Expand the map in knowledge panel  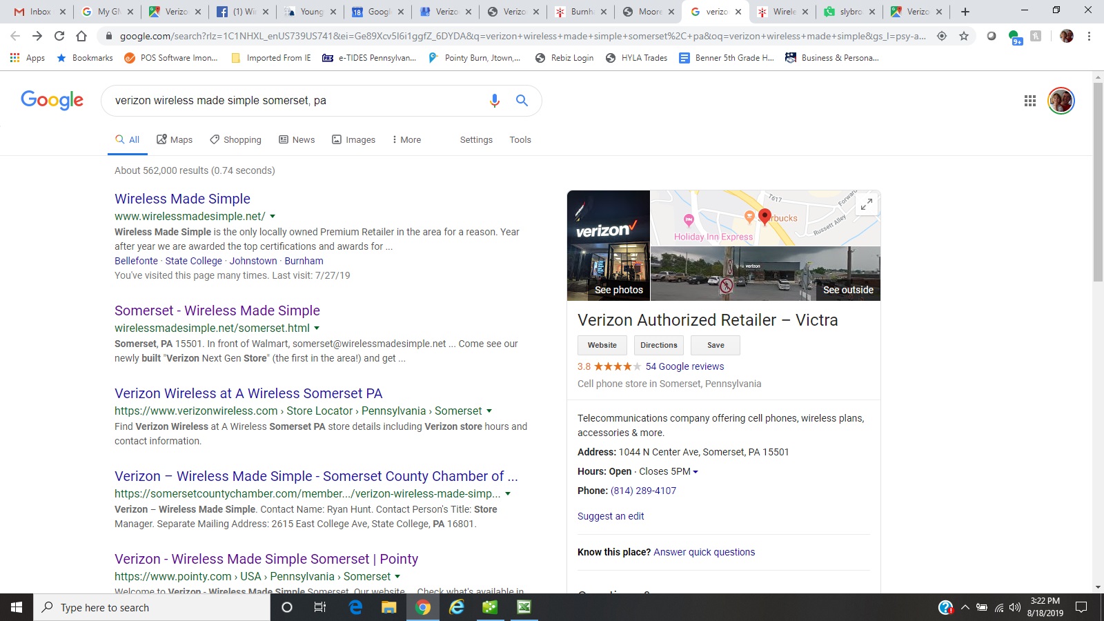coord(866,204)
